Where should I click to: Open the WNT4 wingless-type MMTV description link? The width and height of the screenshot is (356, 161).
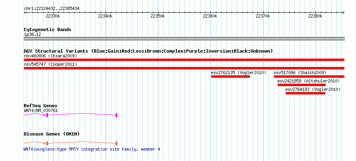92,149
